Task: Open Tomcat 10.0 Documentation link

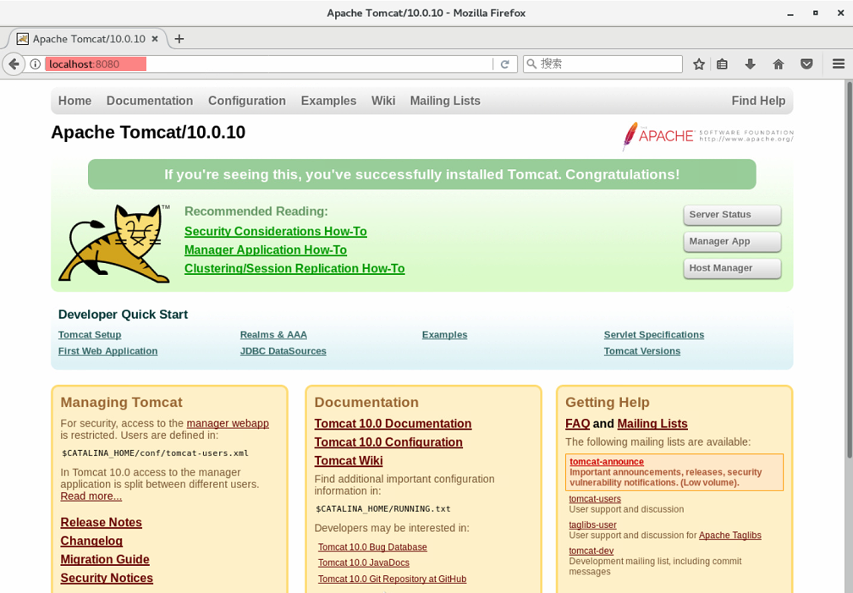Action: click(393, 424)
